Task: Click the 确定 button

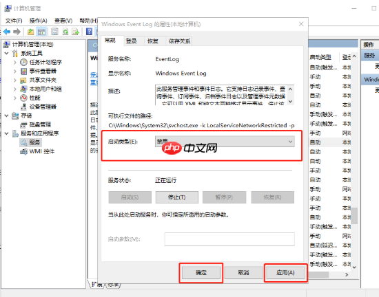Action: click(x=201, y=273)
